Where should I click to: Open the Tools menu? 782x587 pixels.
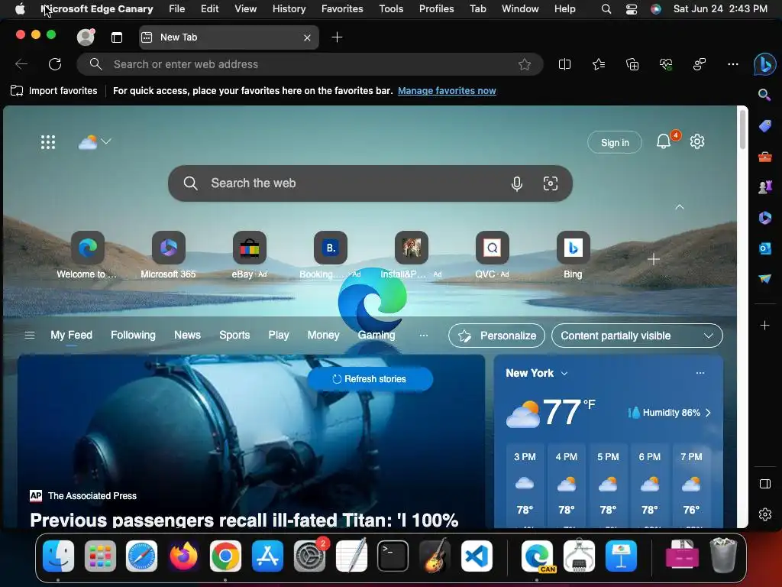(x=391, y=9)
